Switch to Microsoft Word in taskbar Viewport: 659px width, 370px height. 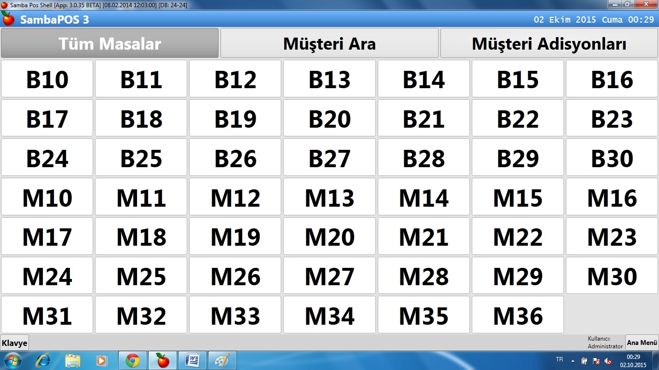[x=192, y=360]
